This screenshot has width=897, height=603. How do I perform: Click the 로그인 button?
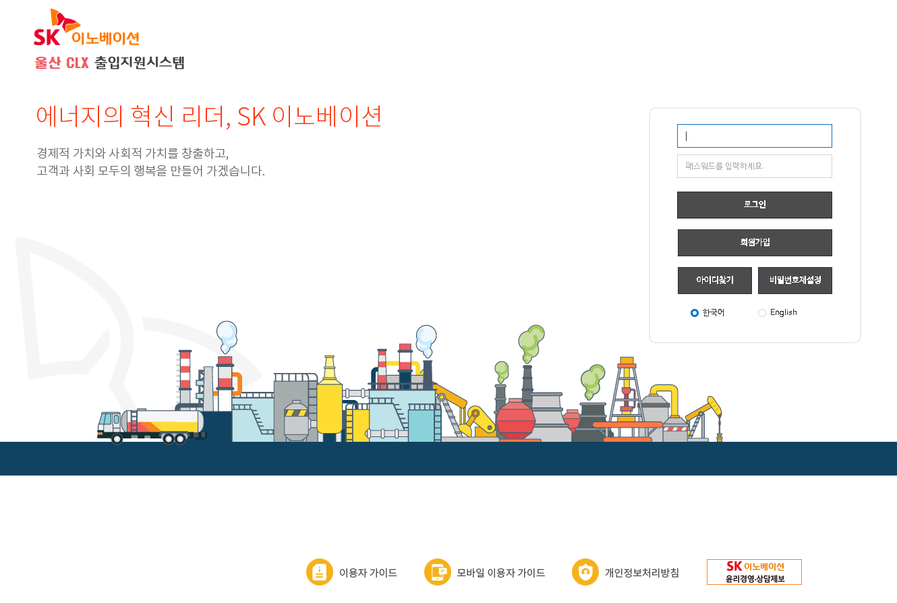tap(754, 205)
